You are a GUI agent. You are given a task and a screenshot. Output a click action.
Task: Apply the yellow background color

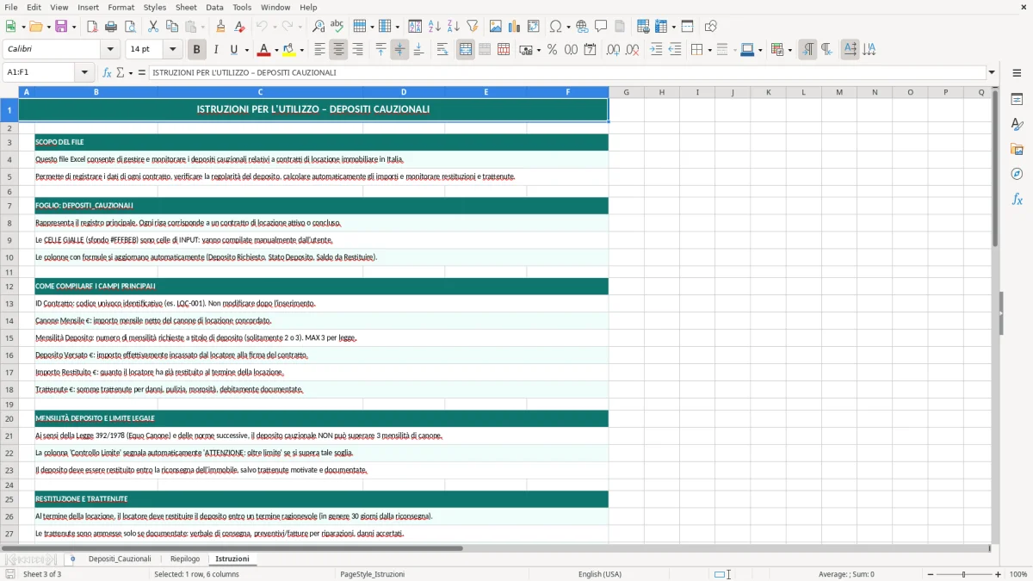(x=289, y=50)
